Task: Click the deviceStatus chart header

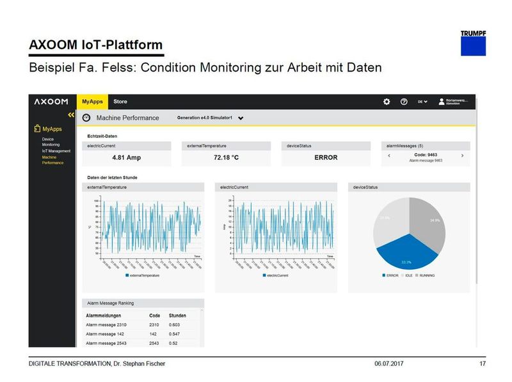Action: click(x=409, y=187)
